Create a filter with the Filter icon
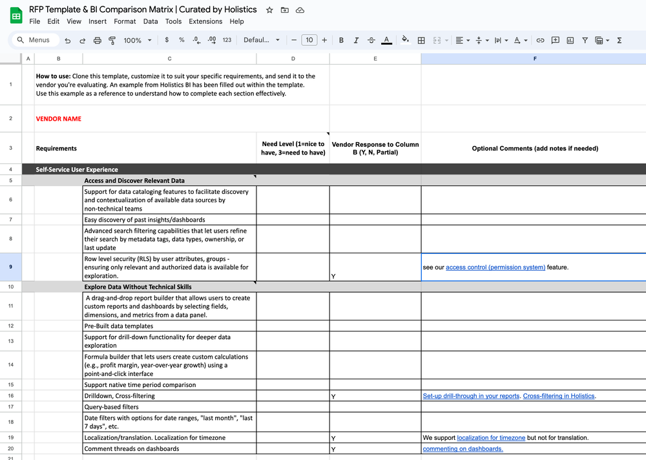Screen dimensions: 646x460 tap(585, 39)
